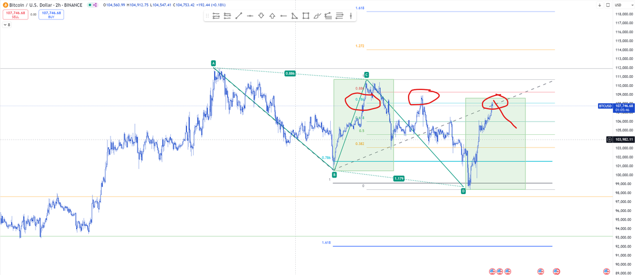This screenshot has height=275, width=635.
Task: Click the green 0.886 ratio badge
Action: (289, 74)
